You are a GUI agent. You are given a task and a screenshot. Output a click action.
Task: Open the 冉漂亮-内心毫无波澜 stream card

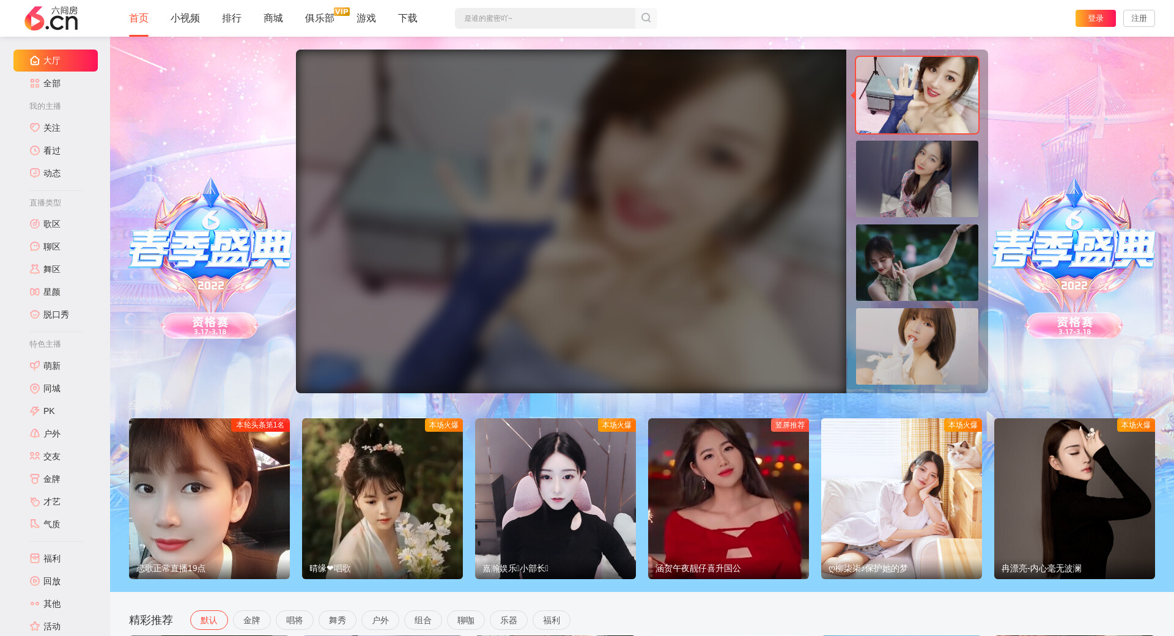pyautogui.click(x=1074, y=498)
